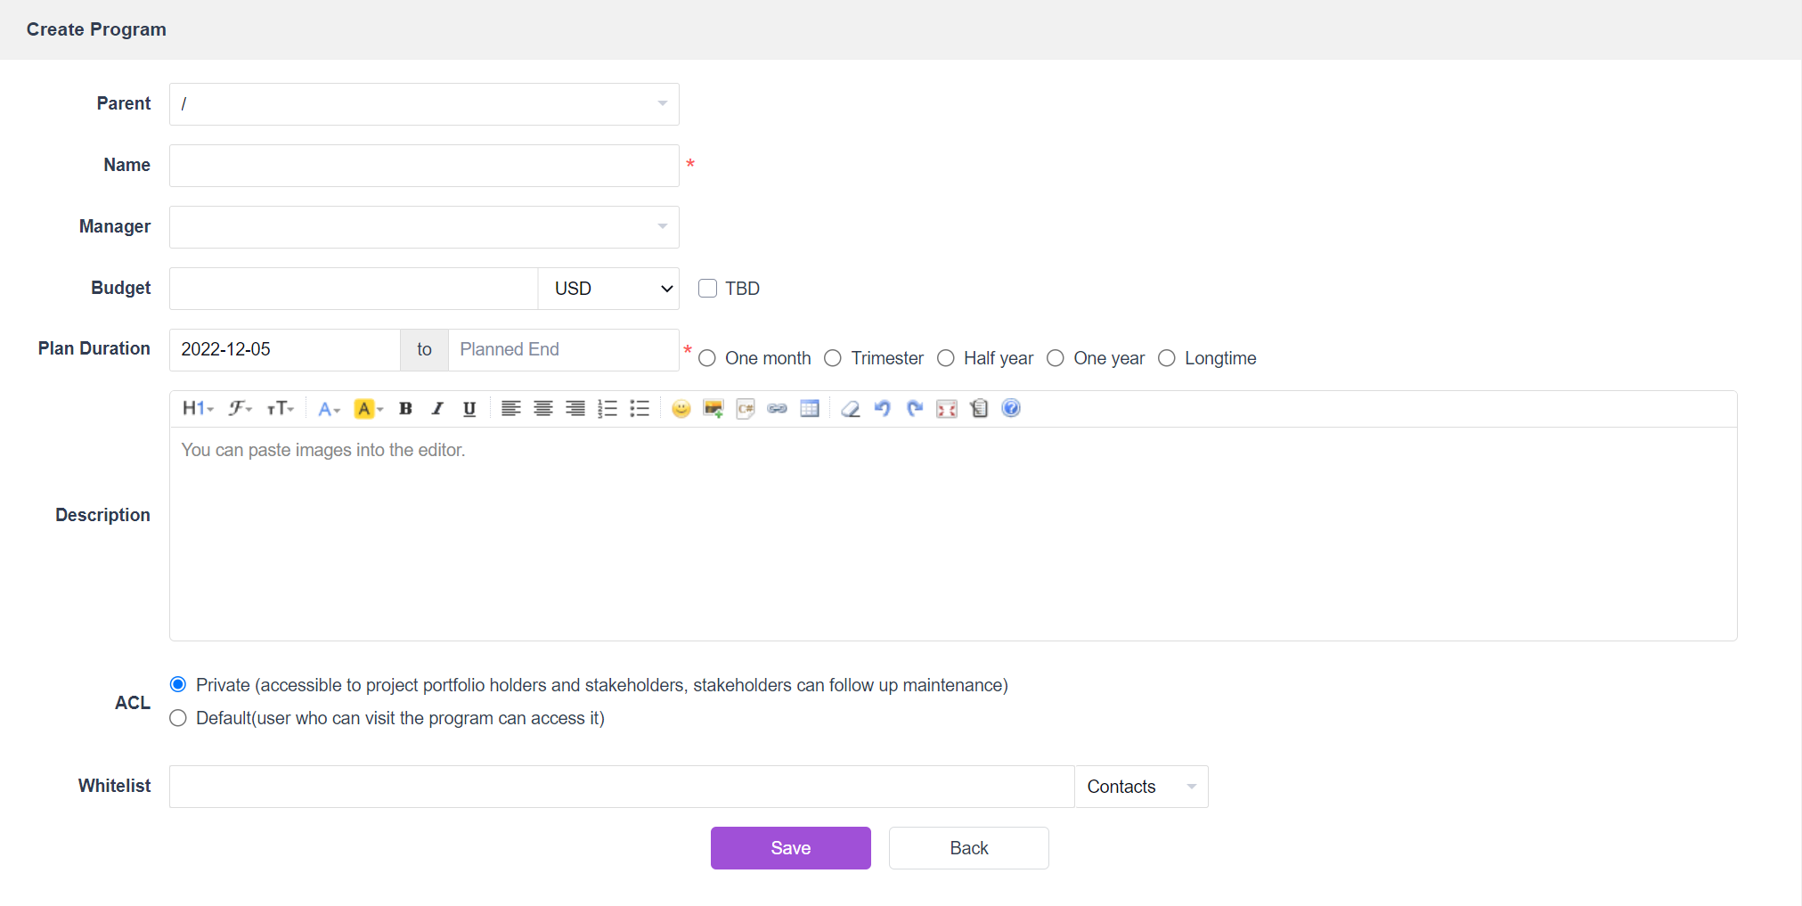Open the USD currency dropdown
The height and width of the screenshot is (906, 1802).
(x=608, y=289)
